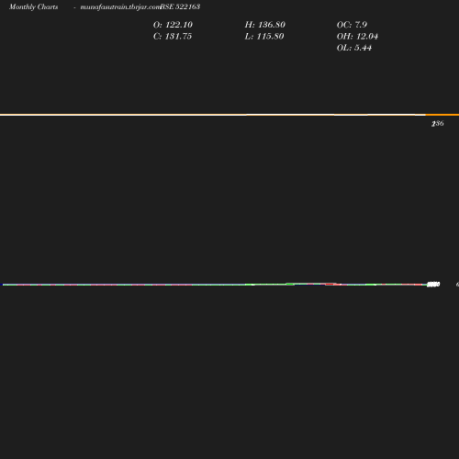Click the 'OC: 7.9' reading
Screen dimensions: 459x459
tap(352, 25)
